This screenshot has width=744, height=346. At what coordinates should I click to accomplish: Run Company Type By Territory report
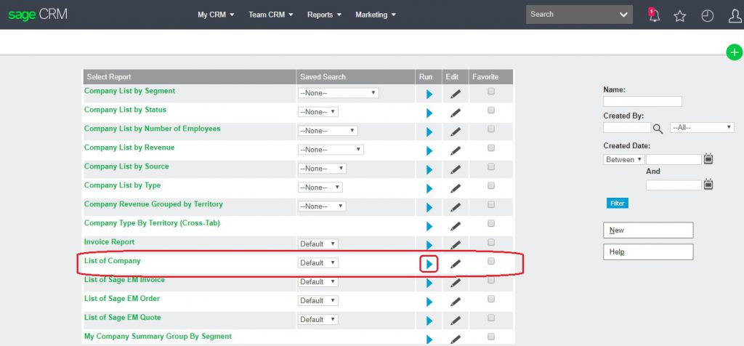click(429, 226)
